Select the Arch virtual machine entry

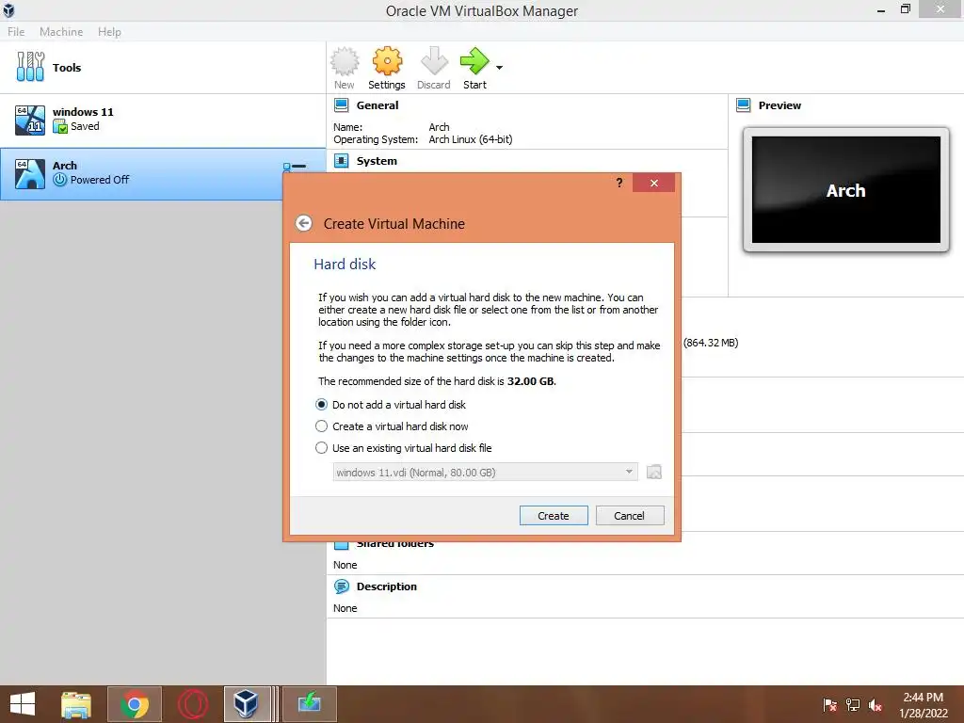pyautogui.click(x=162, y=173)
